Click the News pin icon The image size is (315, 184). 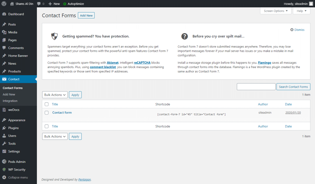coord(4,63)
